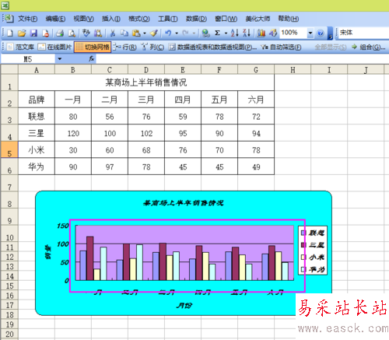Open 数据透视表和数据透视图(P)
Image resolution: width=389 pixels, height=340 pixels.
coord(213,47)
